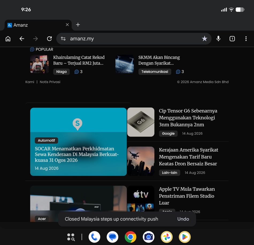Screen dimensions: 254x245
Task: Click the forward navigation arrow
Action: (35, 39)
